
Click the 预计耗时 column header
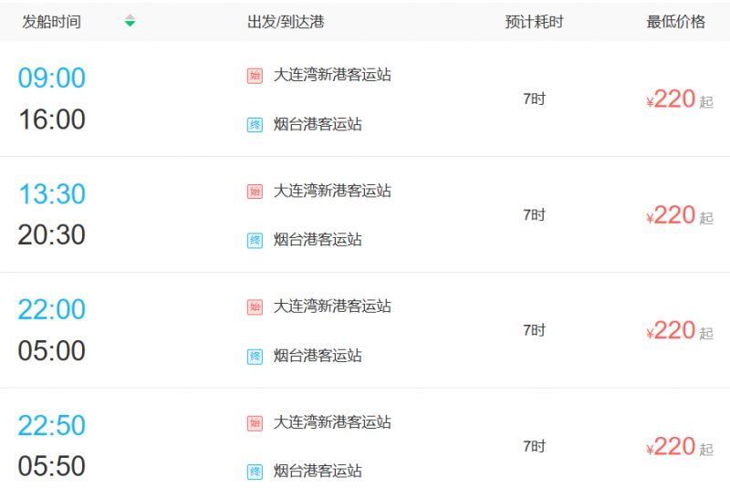(534, 21)
